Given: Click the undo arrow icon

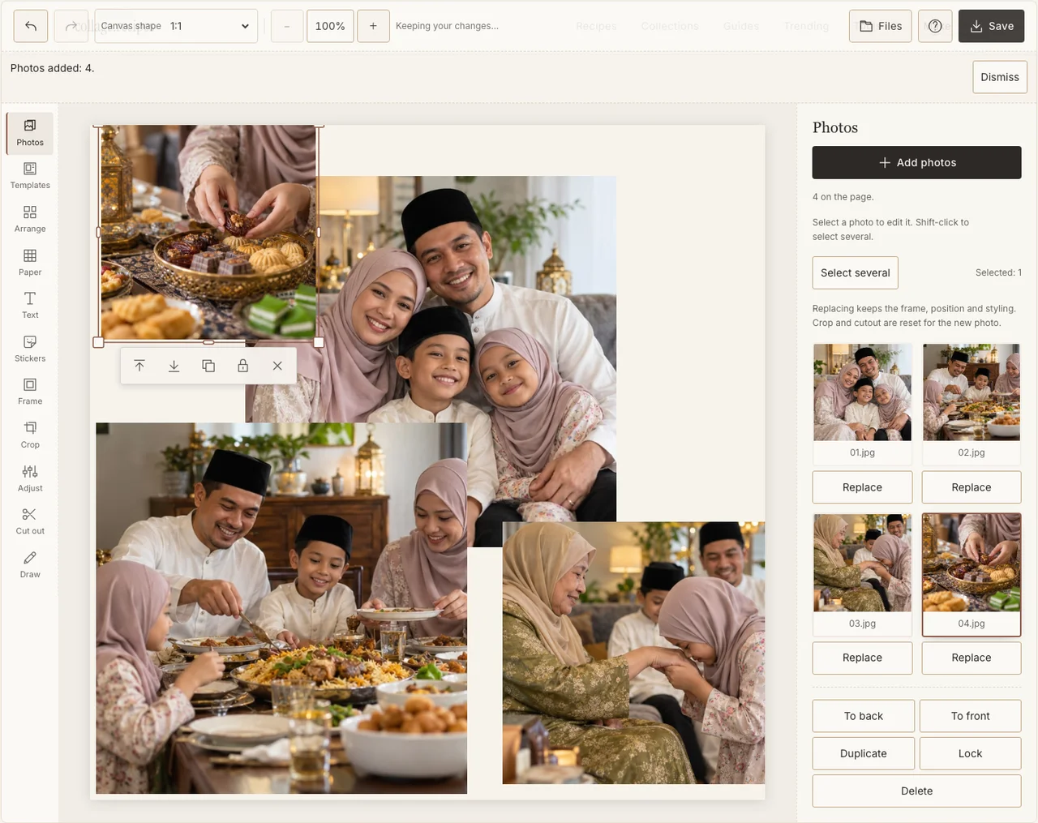Looking at the screenshot, I should click(31, 26).
